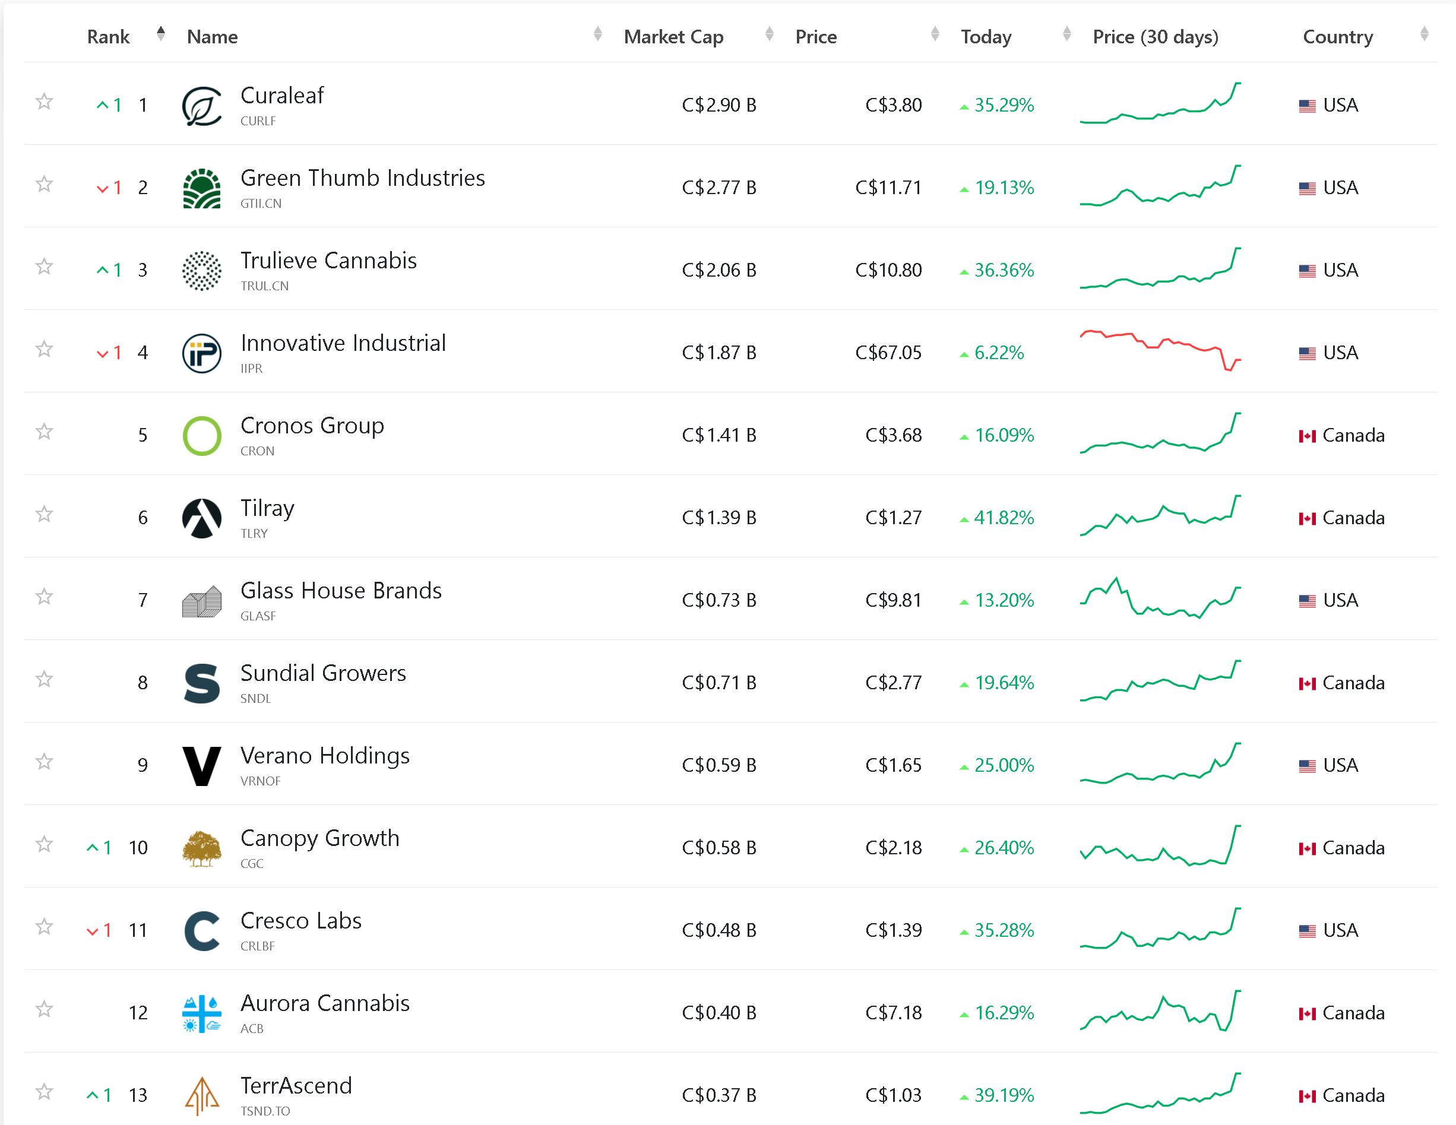Click the Today column header
The image size is (1456, 1125).
(985, 37)
